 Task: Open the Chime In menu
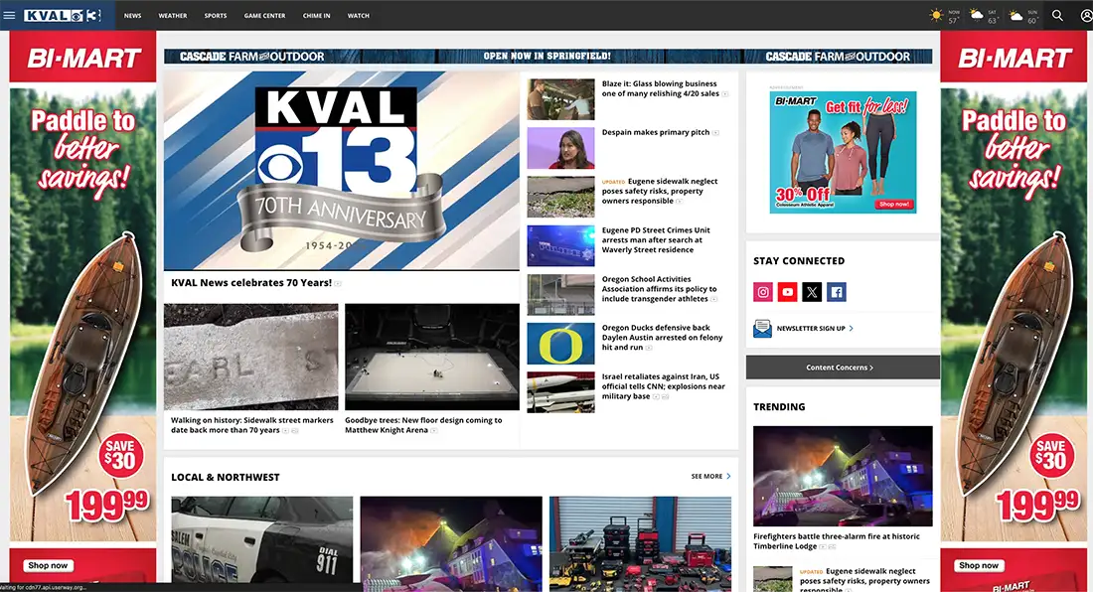coord(316,15)
